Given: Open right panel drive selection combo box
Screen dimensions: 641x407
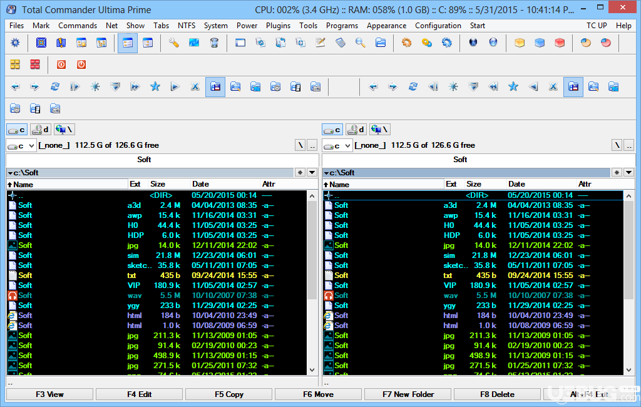Looking at the screenshot, I should coord(337,146).
